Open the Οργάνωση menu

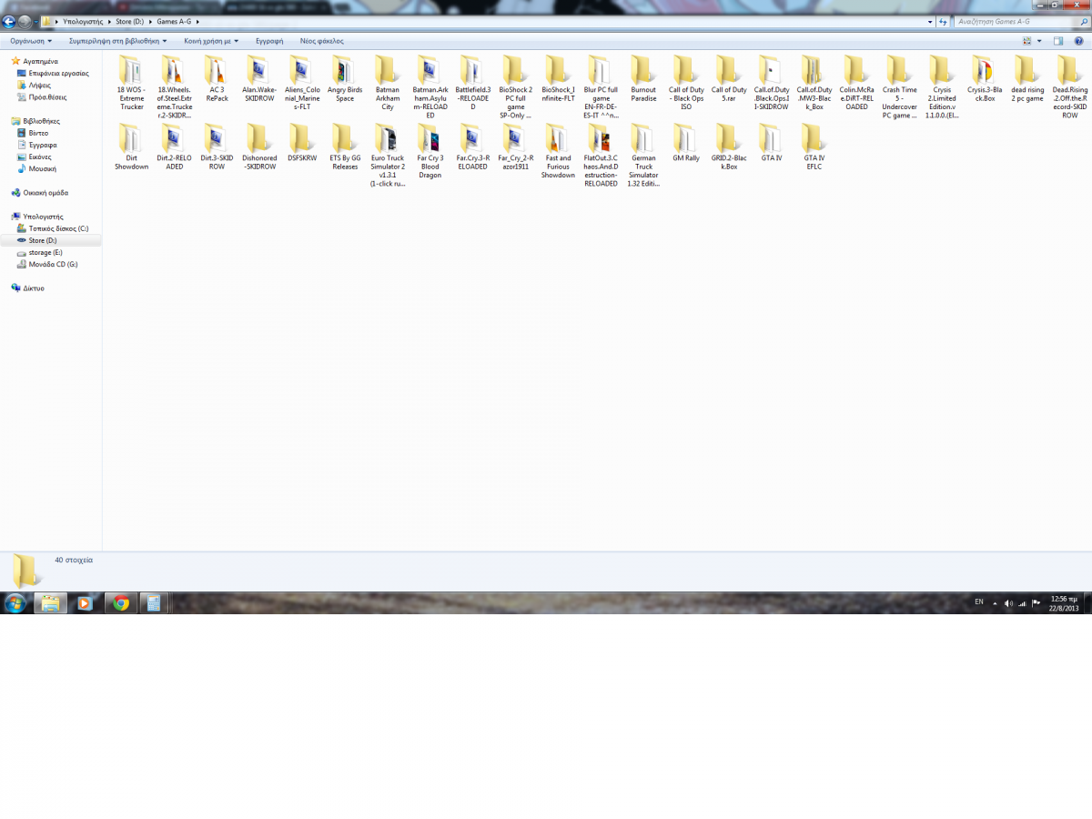coord(31,41)
